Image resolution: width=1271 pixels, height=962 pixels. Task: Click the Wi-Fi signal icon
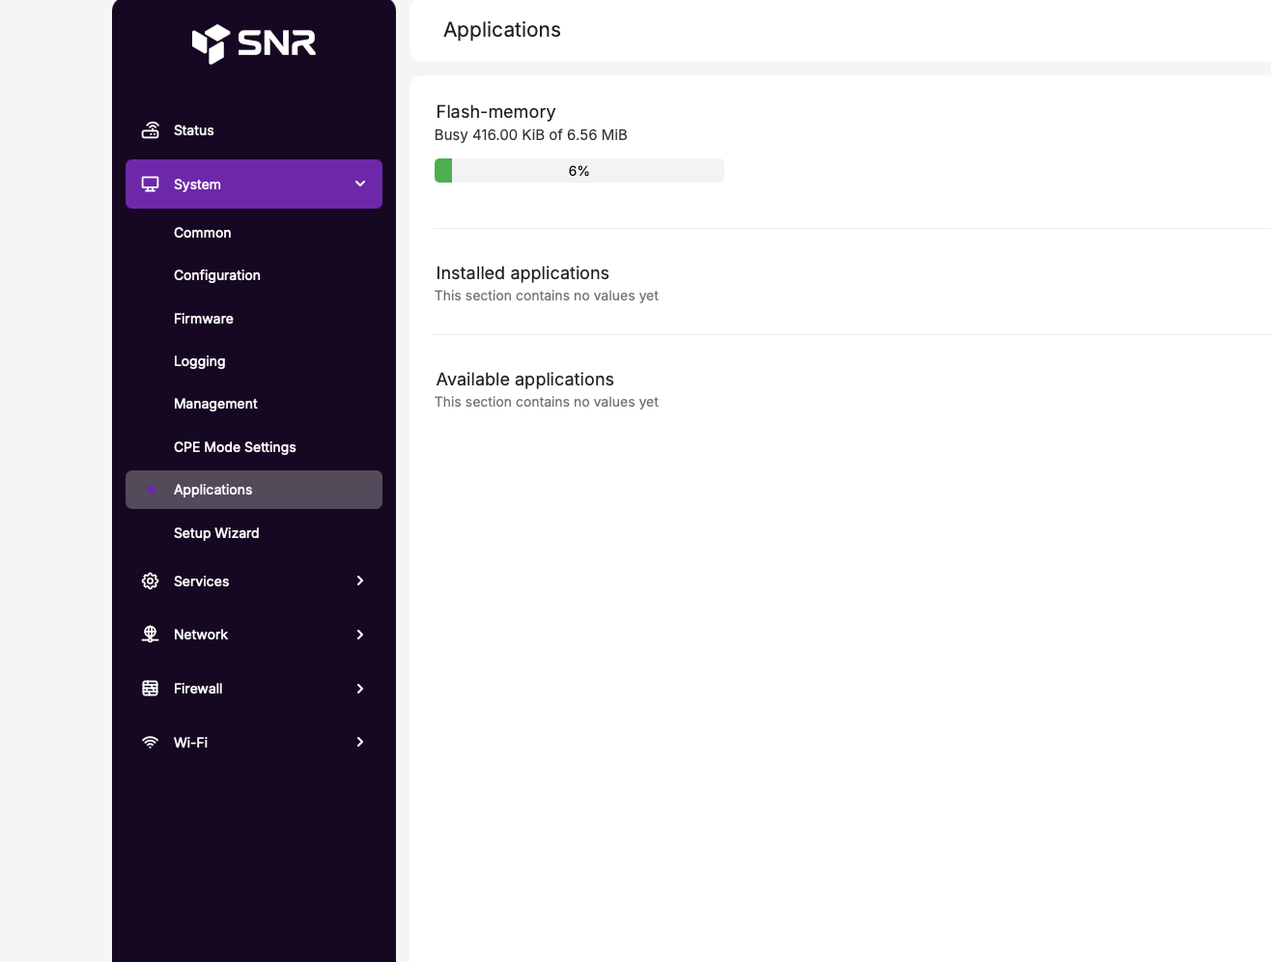point(151,742)
